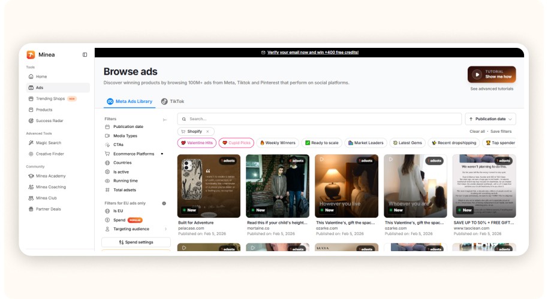Focus the ads Search field

319,119
